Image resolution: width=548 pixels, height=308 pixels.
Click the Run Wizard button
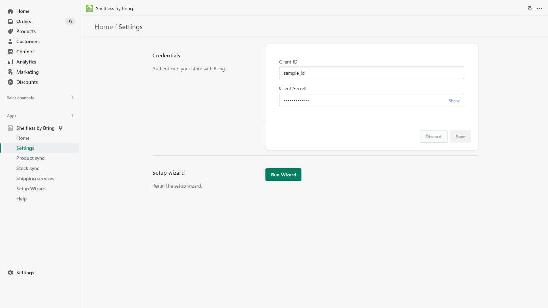[283, 175]
